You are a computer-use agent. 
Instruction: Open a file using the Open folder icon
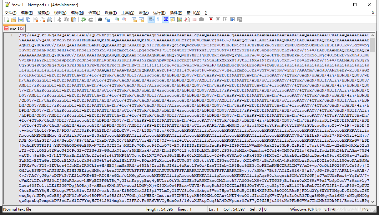coord(14,19)
